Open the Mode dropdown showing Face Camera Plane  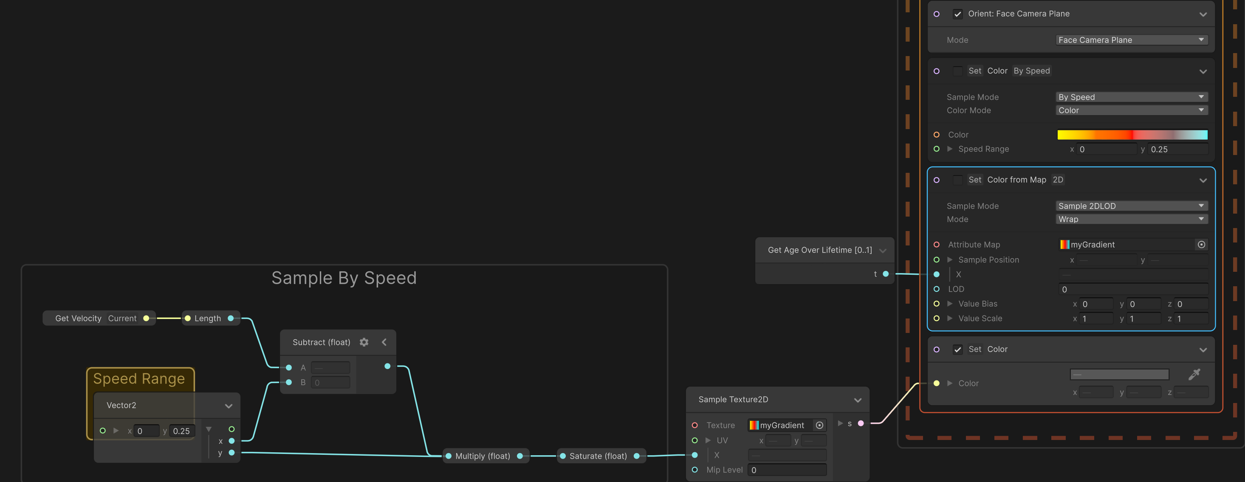(x=1132, y=39)
